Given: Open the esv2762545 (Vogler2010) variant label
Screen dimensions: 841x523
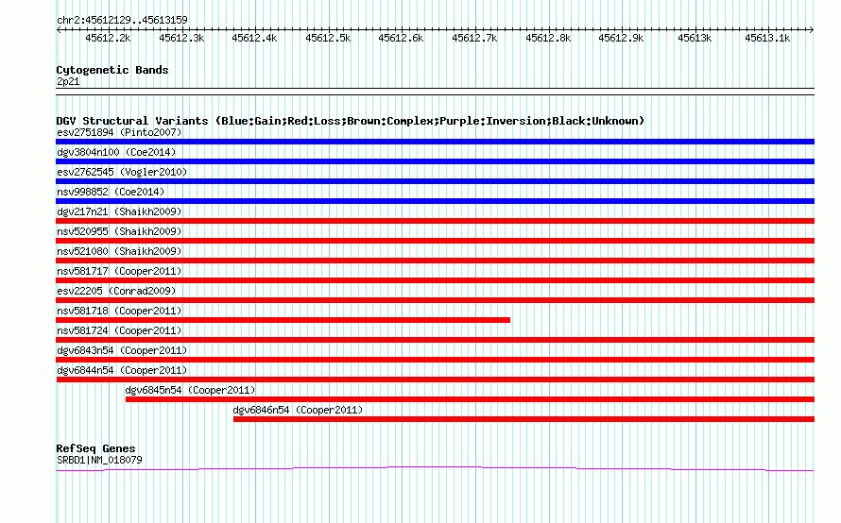Looking at the screenshot, I should [122, 172].
